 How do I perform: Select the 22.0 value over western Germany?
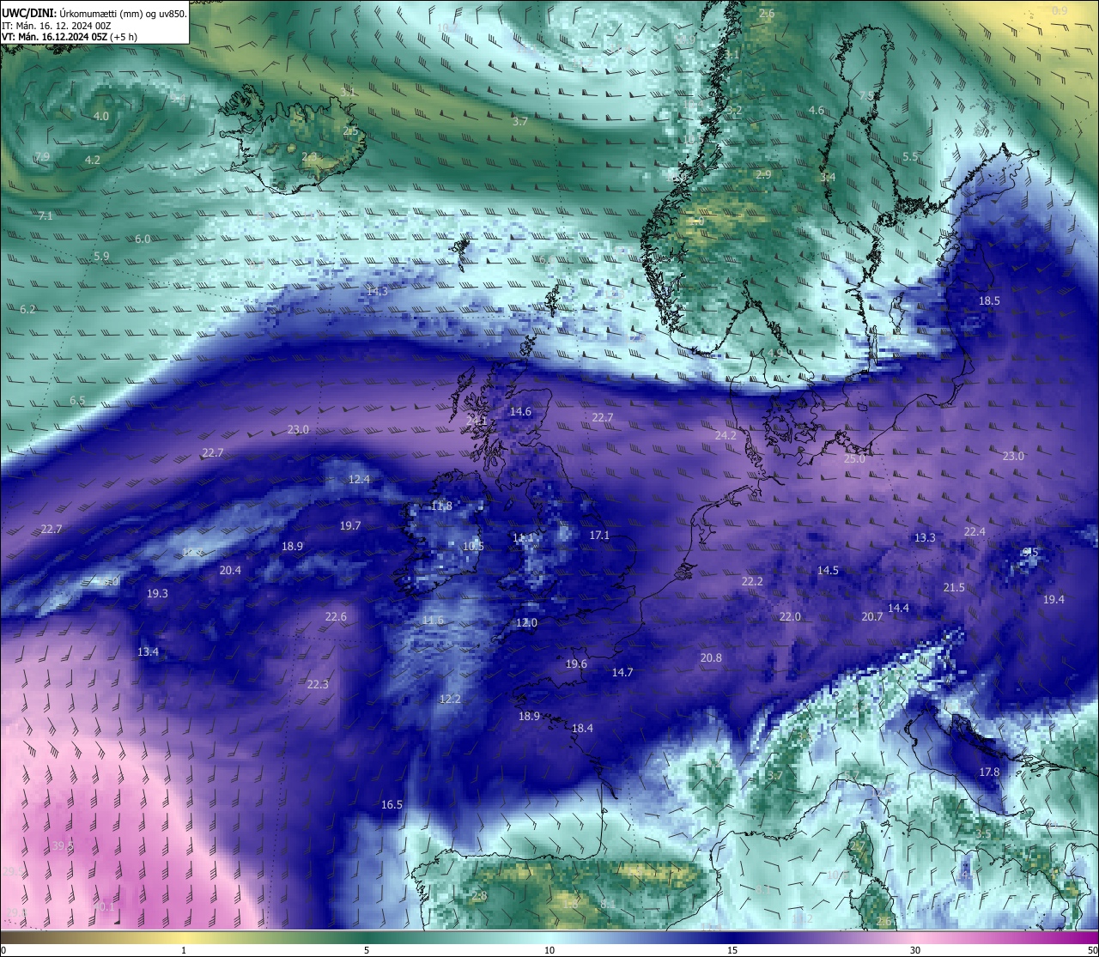790,617
